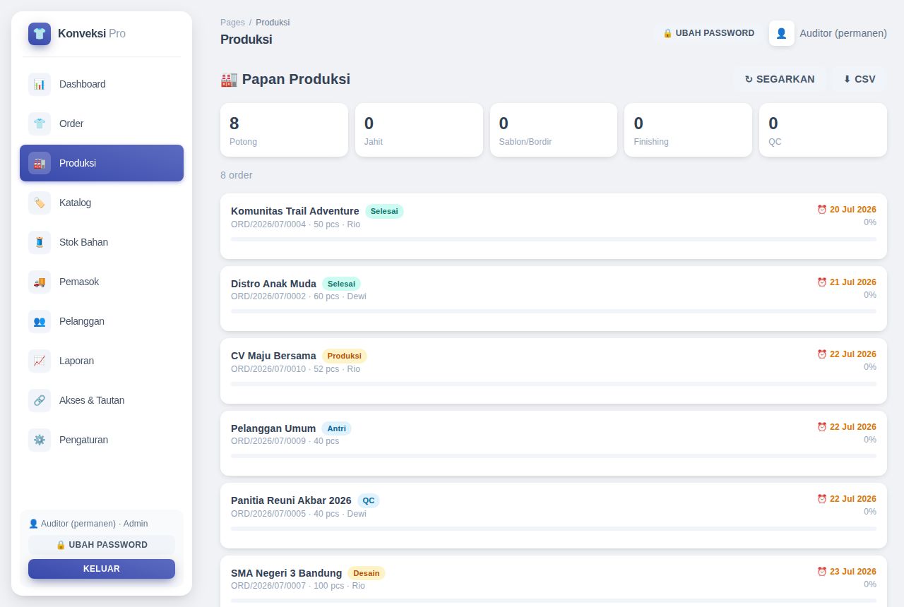
Task: Click the Akses & Tautan link icon
Action: point(40,400)
